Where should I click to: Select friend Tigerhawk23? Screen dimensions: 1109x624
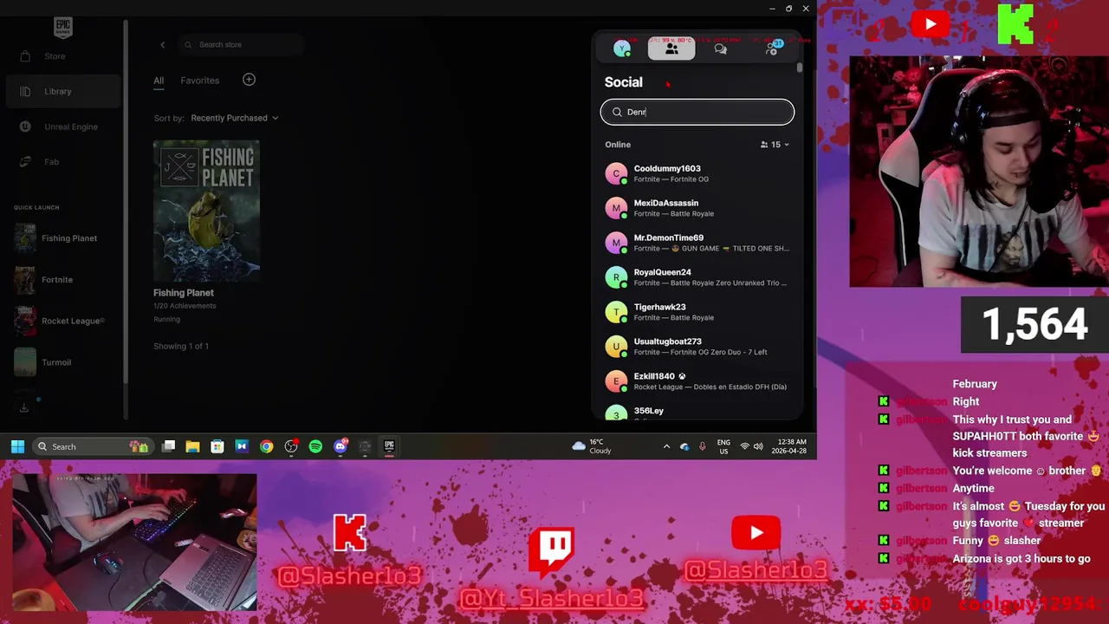click(697, 312)
